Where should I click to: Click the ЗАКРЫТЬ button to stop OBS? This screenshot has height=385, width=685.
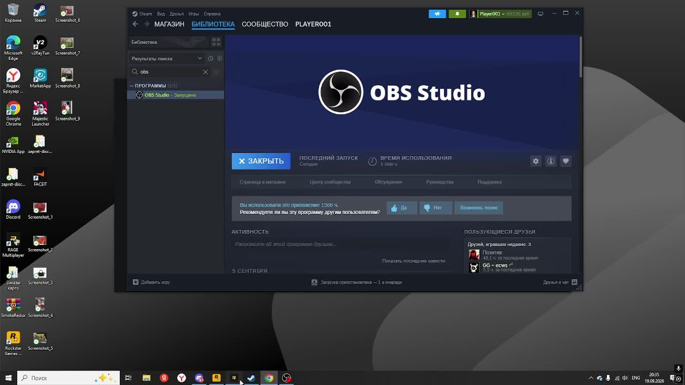[x=261, y=161]
